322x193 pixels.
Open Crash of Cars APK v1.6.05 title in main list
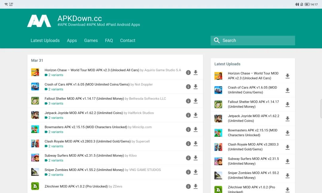pos(87,84)
